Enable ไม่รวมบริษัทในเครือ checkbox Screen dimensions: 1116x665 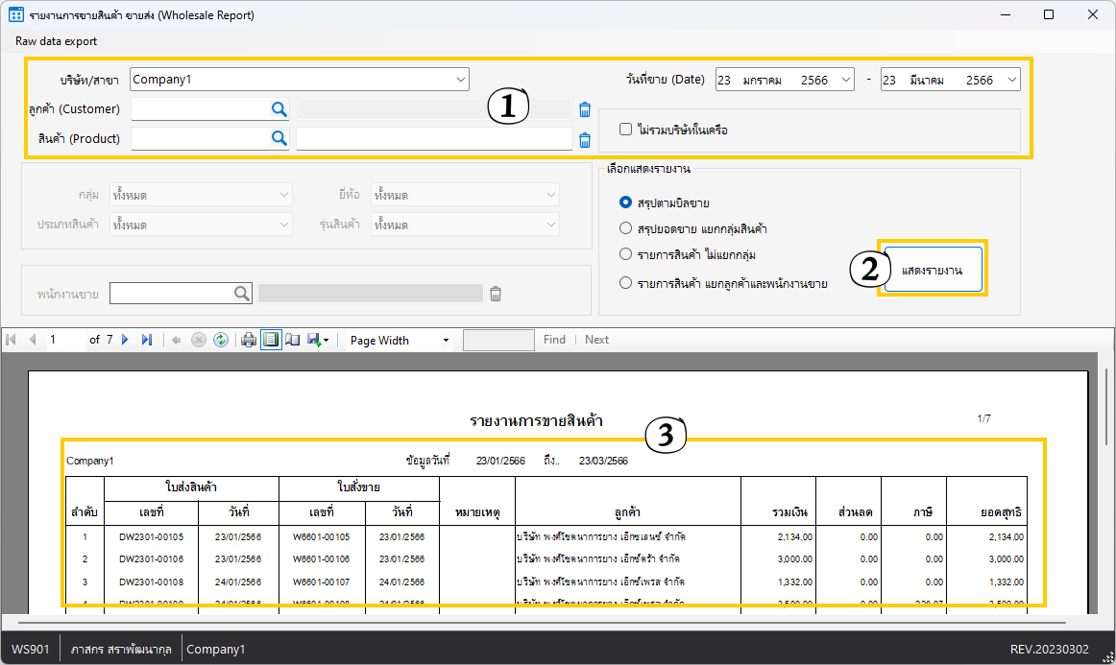point(626,129)
